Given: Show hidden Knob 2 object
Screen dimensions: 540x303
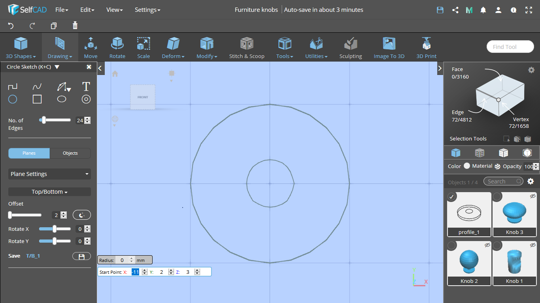Looking at the screenshot, I should point(487,245).
